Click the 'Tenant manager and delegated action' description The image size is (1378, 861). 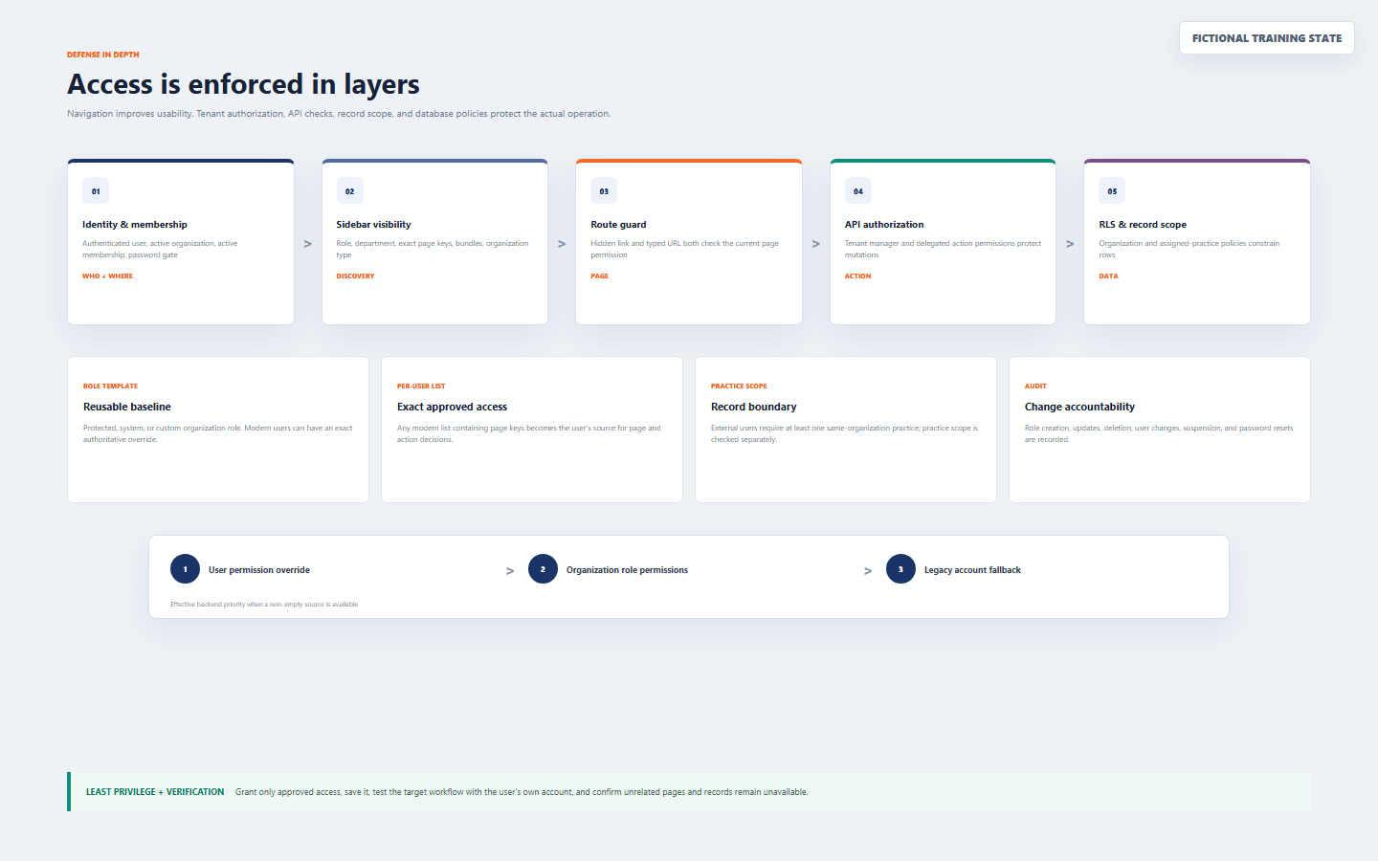click(944, 249)
